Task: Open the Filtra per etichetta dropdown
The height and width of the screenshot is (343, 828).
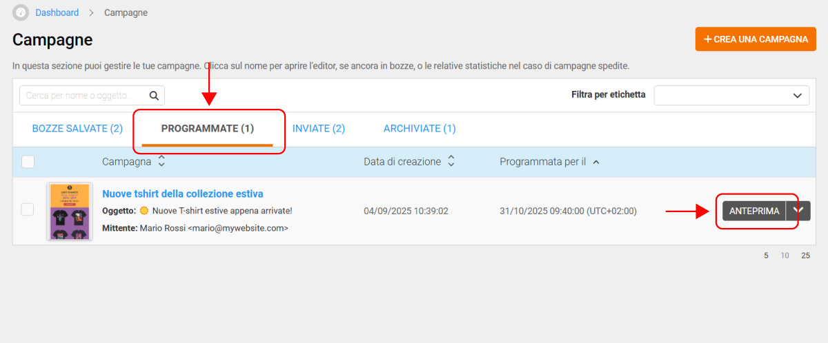Action: [x=731, y=95]
